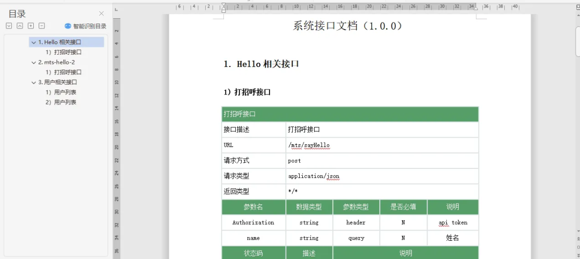This screenshot has width=580, height=259.
Task: Click the 智能识别目录 link text
Action: tap(90, 26)
